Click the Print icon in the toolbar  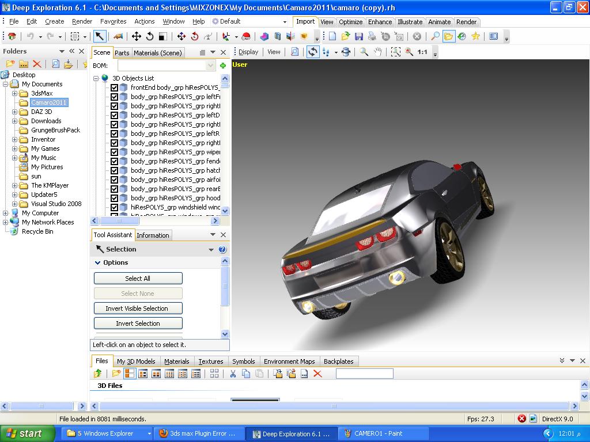372,36
